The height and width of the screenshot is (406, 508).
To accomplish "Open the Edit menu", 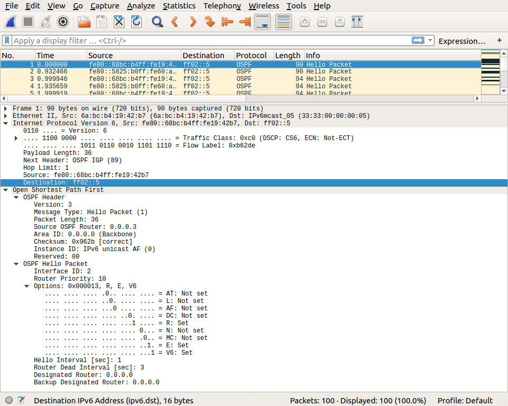I will 33,6.
